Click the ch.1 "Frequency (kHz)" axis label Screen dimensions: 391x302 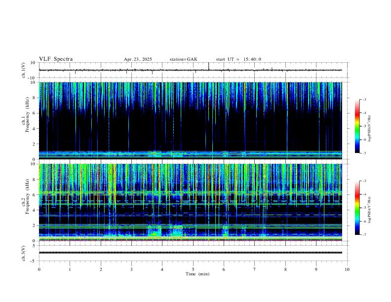point(27,114)
